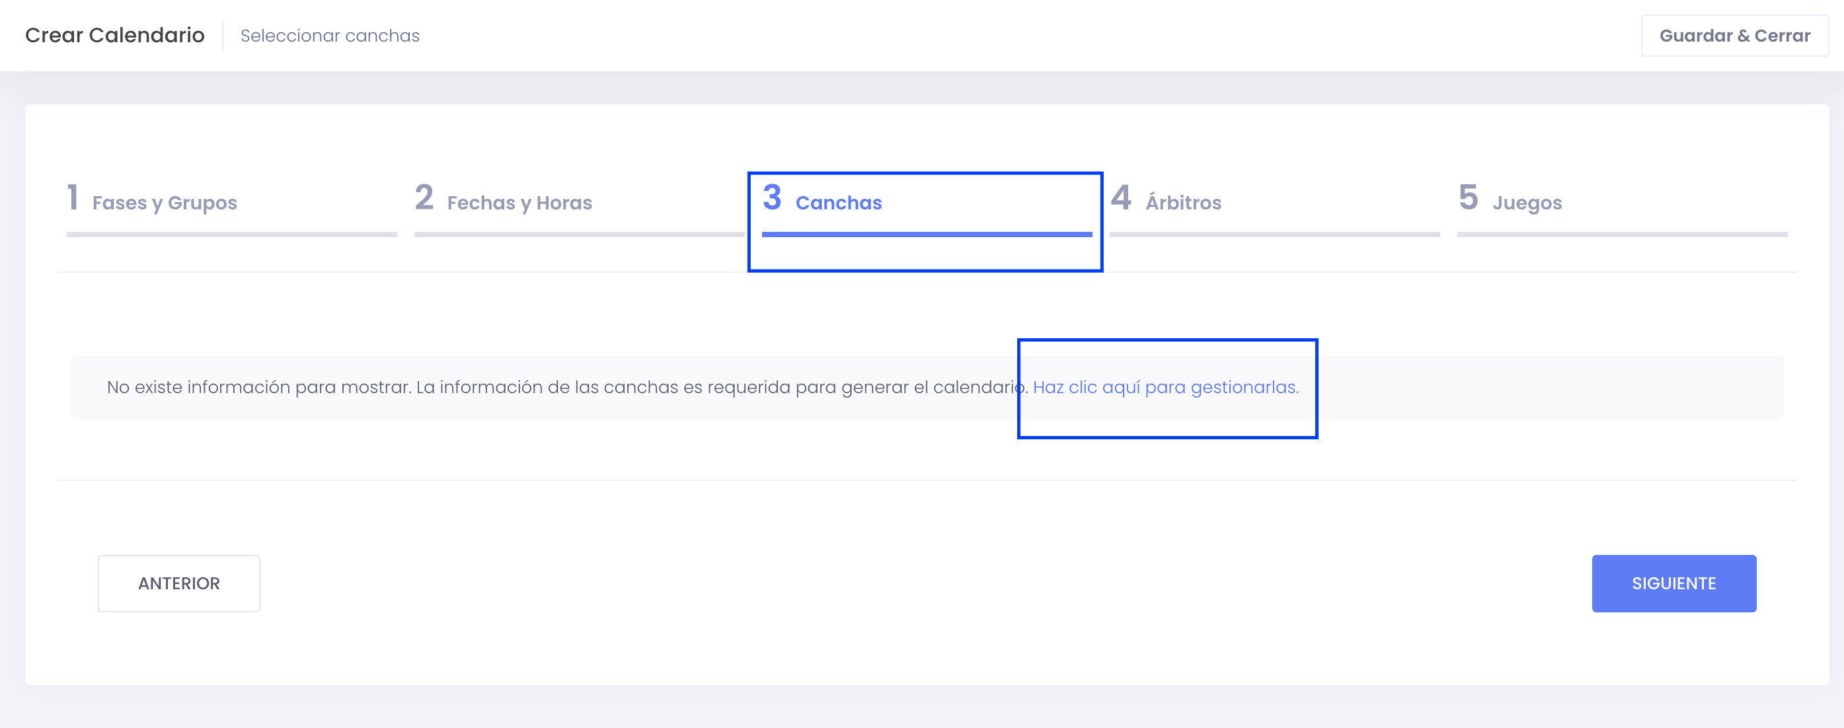Viewport: 1844px width, 728px height.
Task: Click the gray bar beneath Fases y Grupos
Action: pos(232,234)
